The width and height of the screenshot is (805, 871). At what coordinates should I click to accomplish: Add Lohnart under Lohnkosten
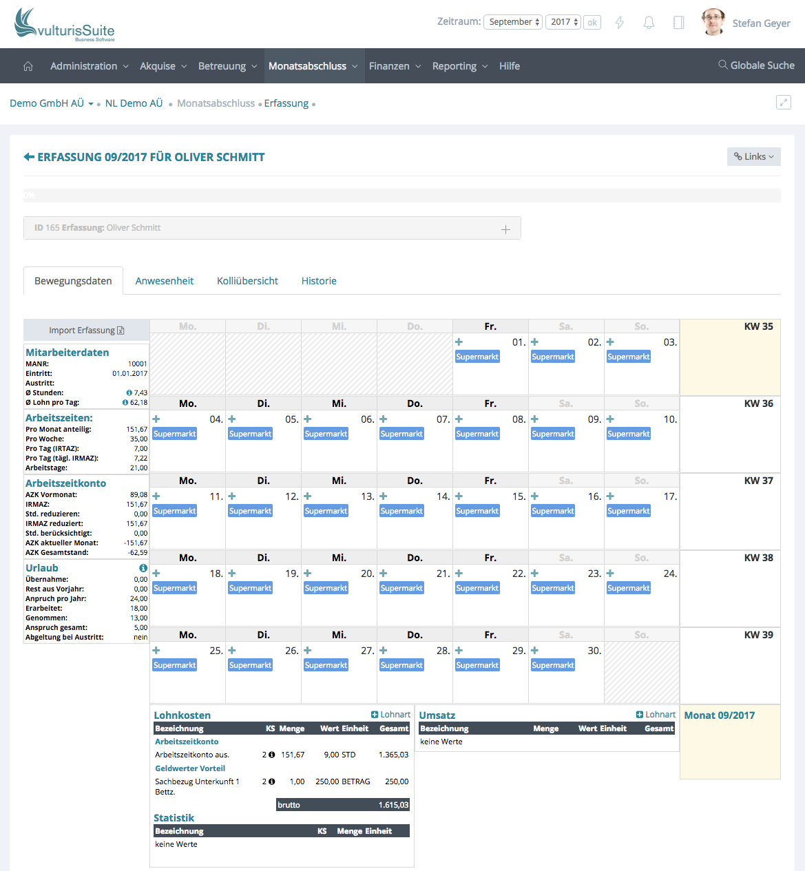click(x=390, y=715)
